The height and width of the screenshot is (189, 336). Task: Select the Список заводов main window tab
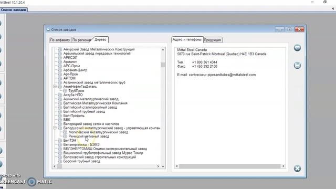(x=13, y=9)
